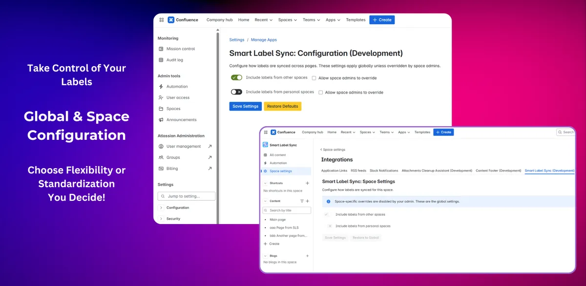Viewport: 586px width, 286px height.
Task: Click the Jump to setting input field
Action: click(186, 196)
